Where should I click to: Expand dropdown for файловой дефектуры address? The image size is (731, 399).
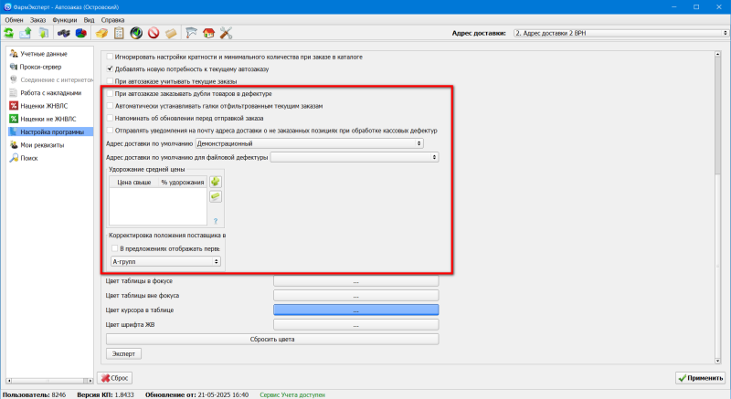[x=355, y=157]
